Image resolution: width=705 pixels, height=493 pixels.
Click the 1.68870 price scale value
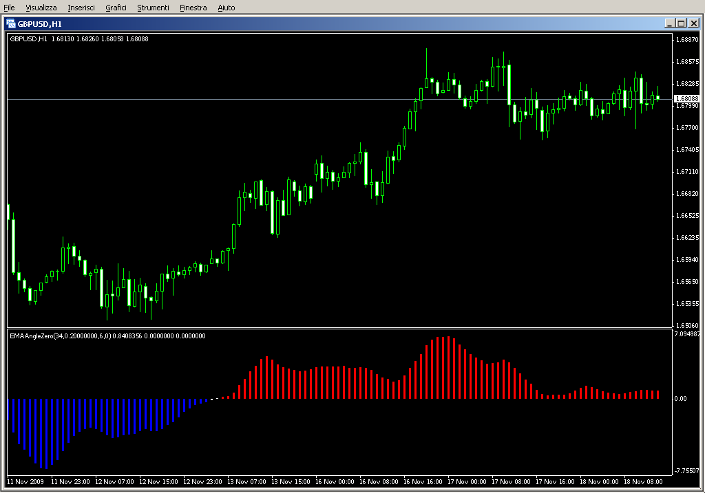click(686, 40)
